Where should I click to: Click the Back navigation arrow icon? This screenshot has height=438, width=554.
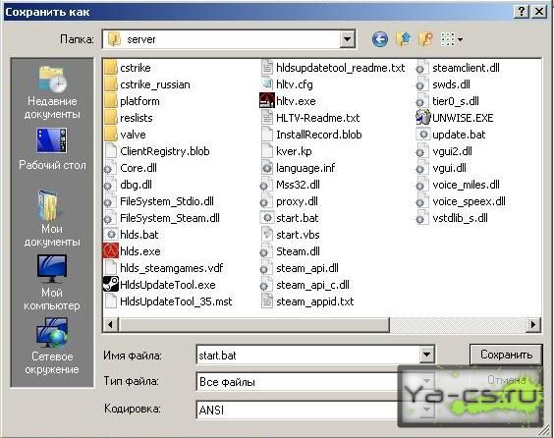point(380,39)
